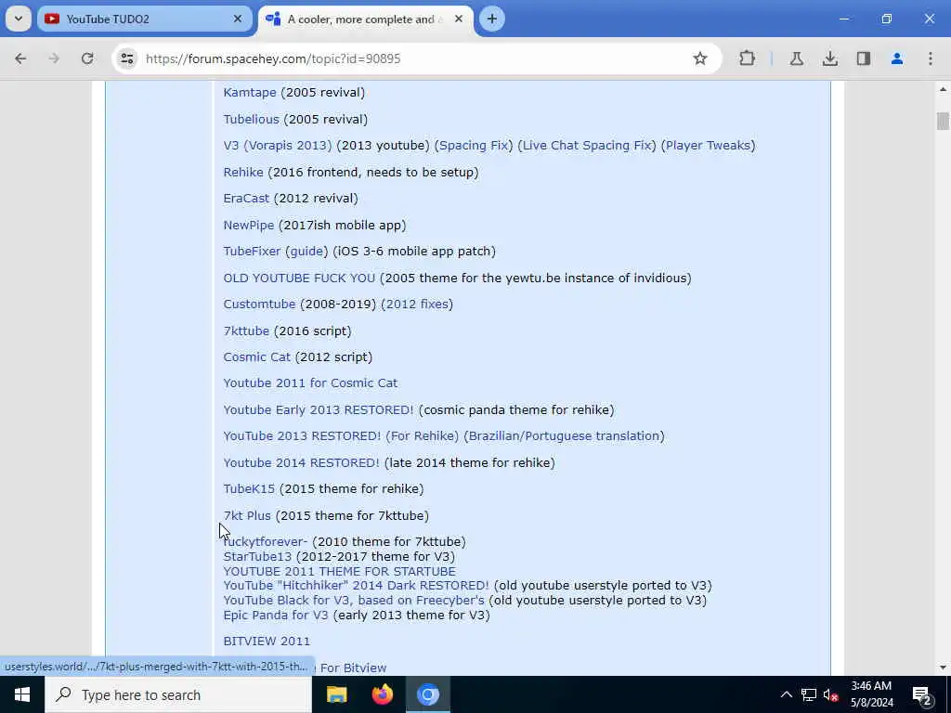Open Youtube 2014 RESTORED! link
The width and height of the screenshot is (951, 713).
coord(302,462)
